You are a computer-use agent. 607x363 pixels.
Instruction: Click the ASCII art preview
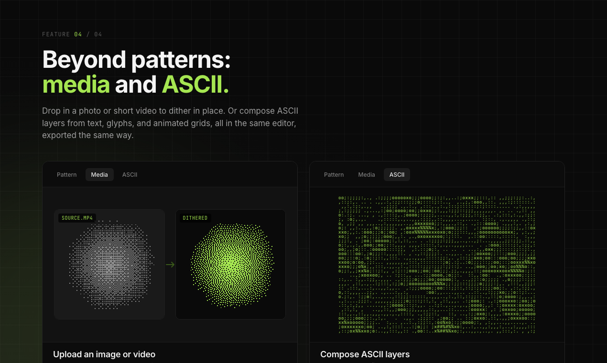point(437,264)
